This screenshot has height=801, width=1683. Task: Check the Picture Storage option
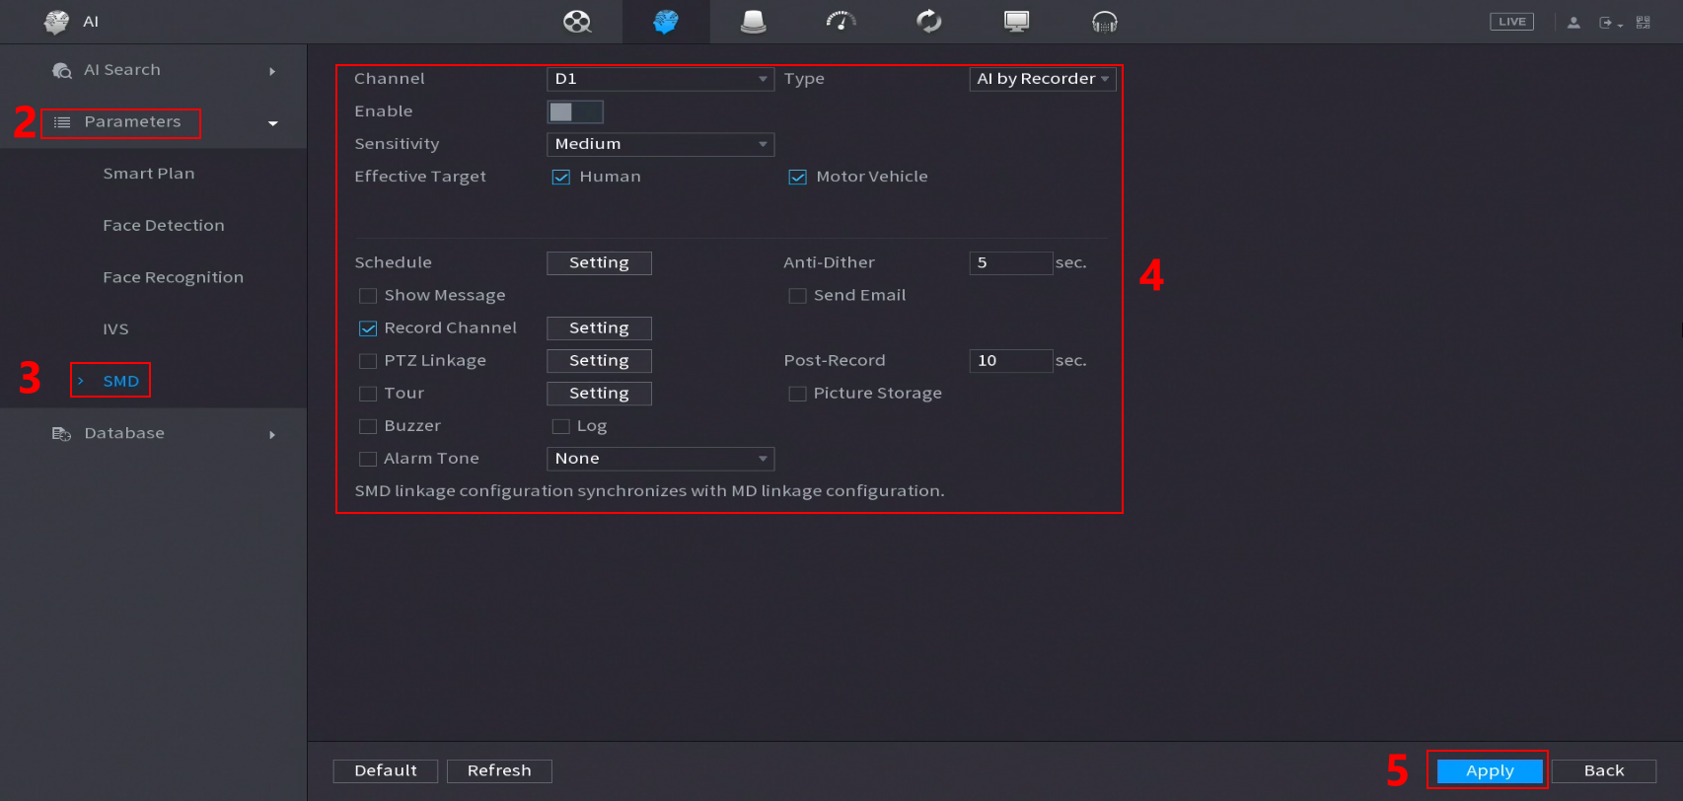point(797,394)
